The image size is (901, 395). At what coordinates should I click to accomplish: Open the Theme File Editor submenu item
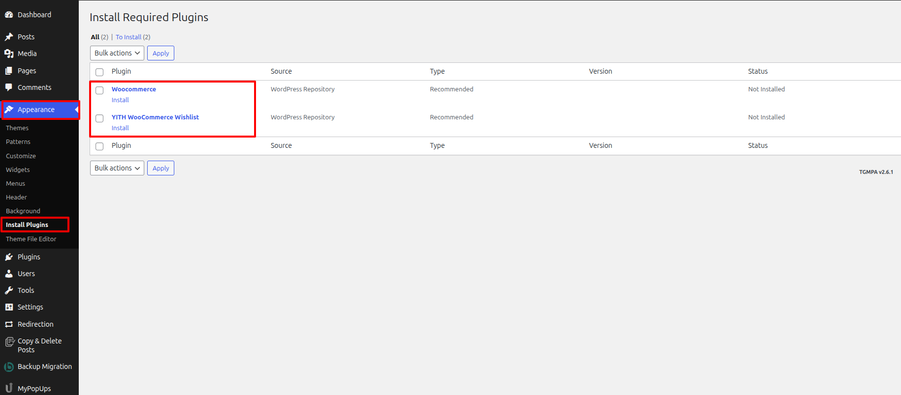point(31,239)
